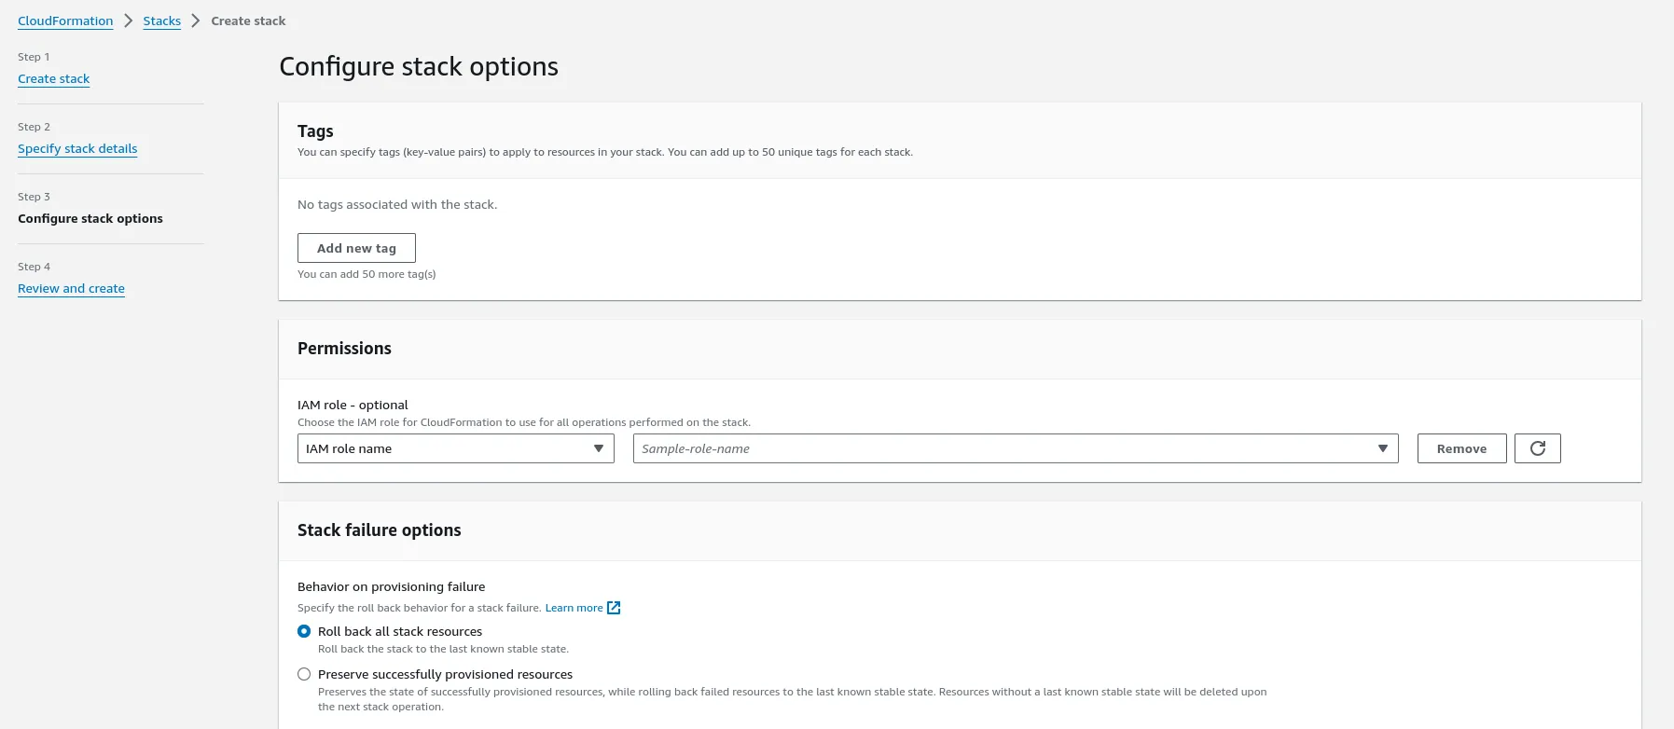This screenshot has width=1674, height=729.
Task: Open the Stacks breadcrumb link
Action: (x=162, y=21)
